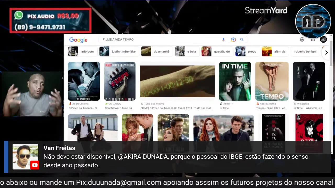Click the presenter webcam feed

pos(32,94)
